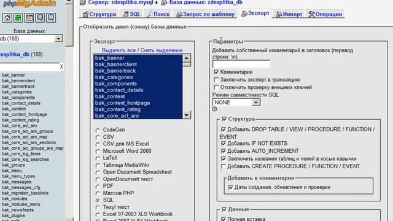
Task: Select the PDF export format
Action: pyautogui.click(x=98, y=187)
